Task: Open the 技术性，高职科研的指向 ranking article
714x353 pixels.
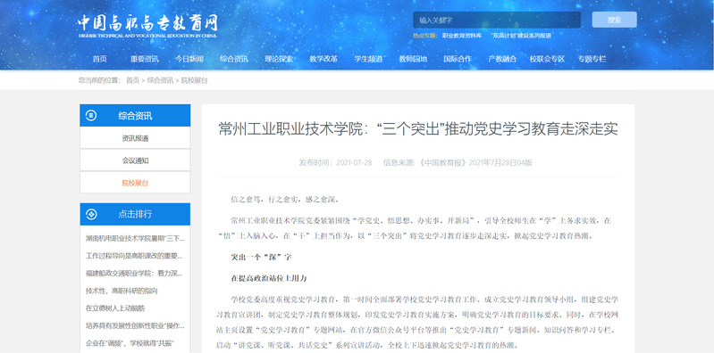Action: pos(122,291)
